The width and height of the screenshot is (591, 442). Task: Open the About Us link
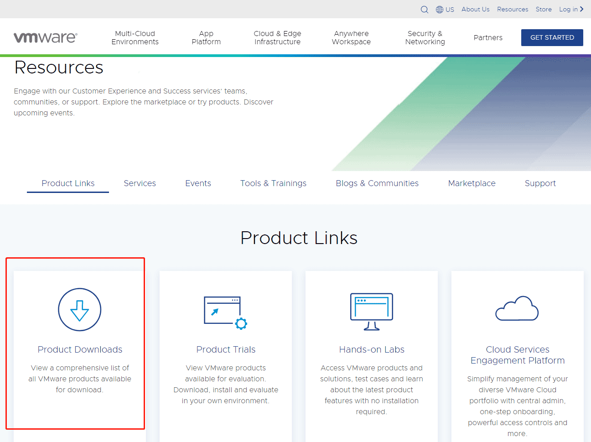tap(475, 9)
